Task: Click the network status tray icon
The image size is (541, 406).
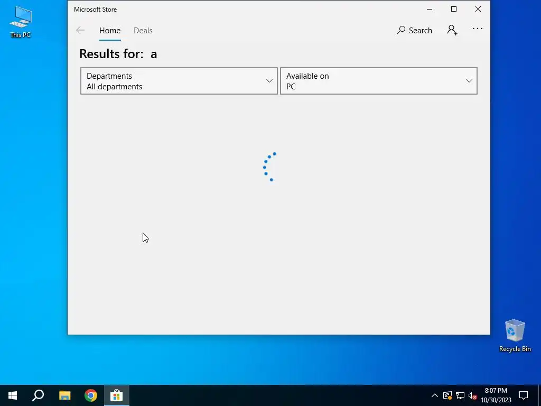Action: coord(460,395)
